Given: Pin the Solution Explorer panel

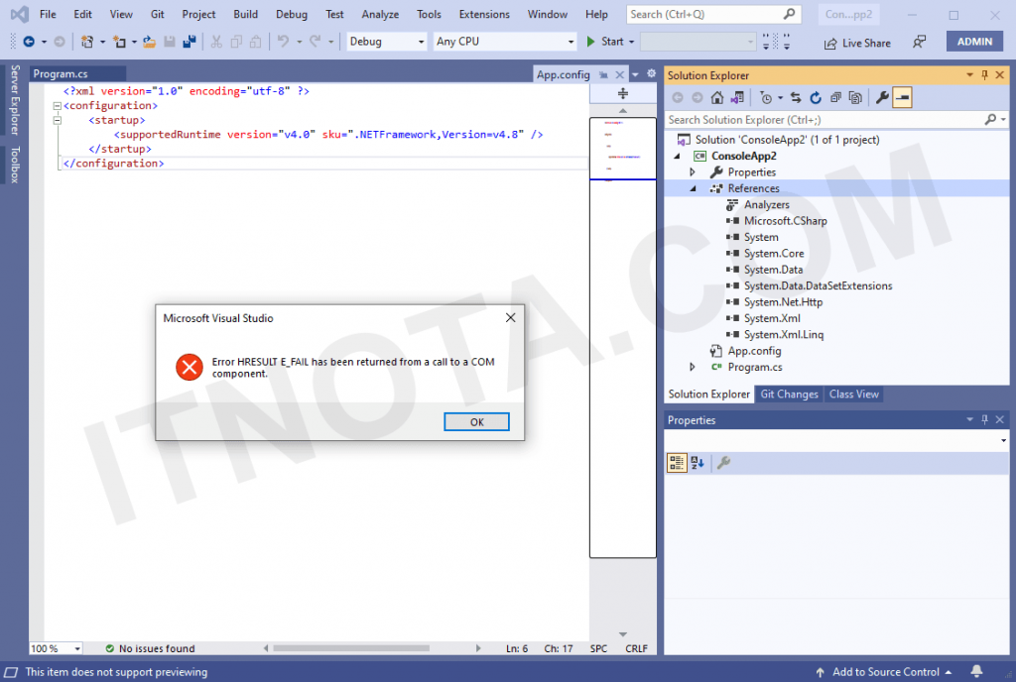Looking at the screenshot, I should [985, 74].
